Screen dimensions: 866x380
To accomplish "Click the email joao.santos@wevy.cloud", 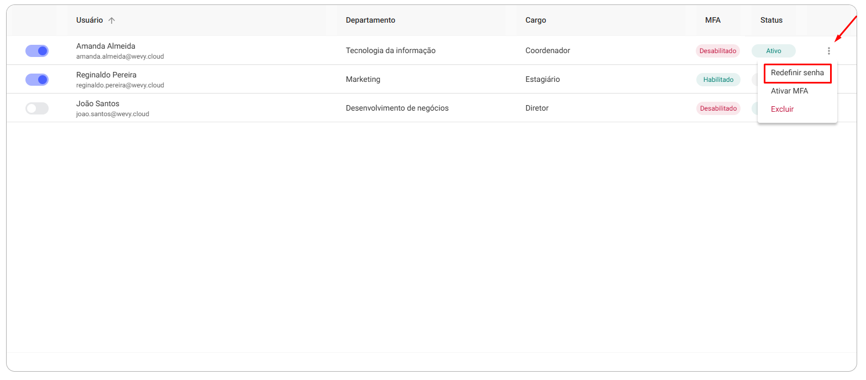I will [x=113, y=114].
